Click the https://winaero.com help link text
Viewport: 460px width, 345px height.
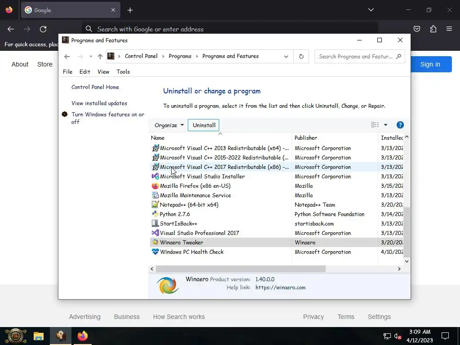coord(280,287)
